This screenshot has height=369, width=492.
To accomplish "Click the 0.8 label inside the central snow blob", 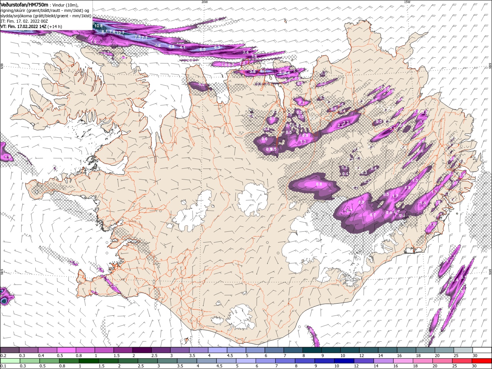I will tap(319, 184).
